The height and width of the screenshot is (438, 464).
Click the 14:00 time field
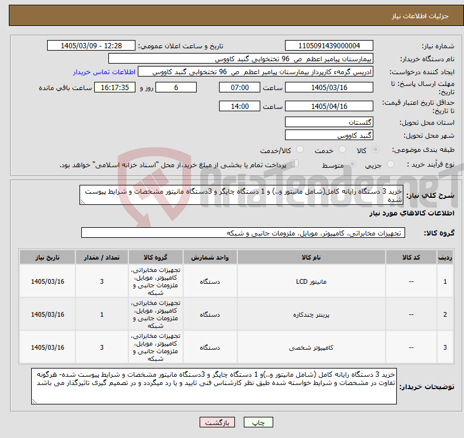click(x=240, y=106)
